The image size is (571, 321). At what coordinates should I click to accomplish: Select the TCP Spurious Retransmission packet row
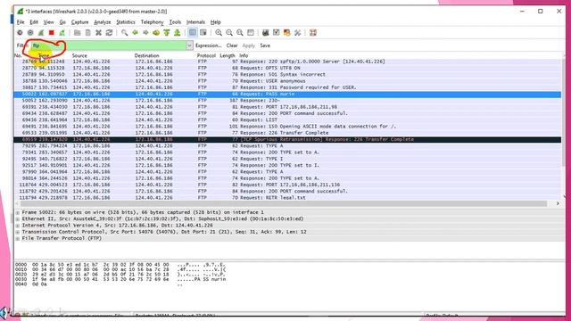click(x=287, y=139)
